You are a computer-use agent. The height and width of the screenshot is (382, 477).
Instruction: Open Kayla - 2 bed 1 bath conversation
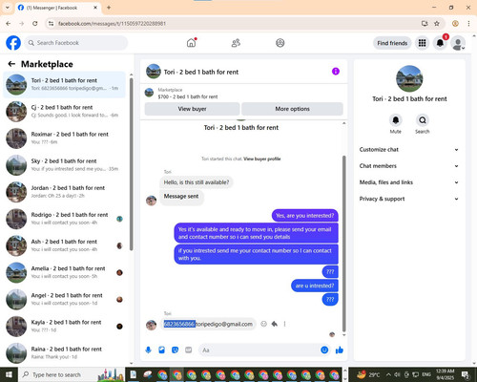[x=64, y=326]
